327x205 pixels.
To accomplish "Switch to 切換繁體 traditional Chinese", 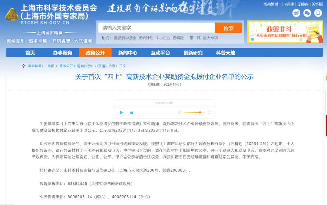I will (x=271, y=4).
